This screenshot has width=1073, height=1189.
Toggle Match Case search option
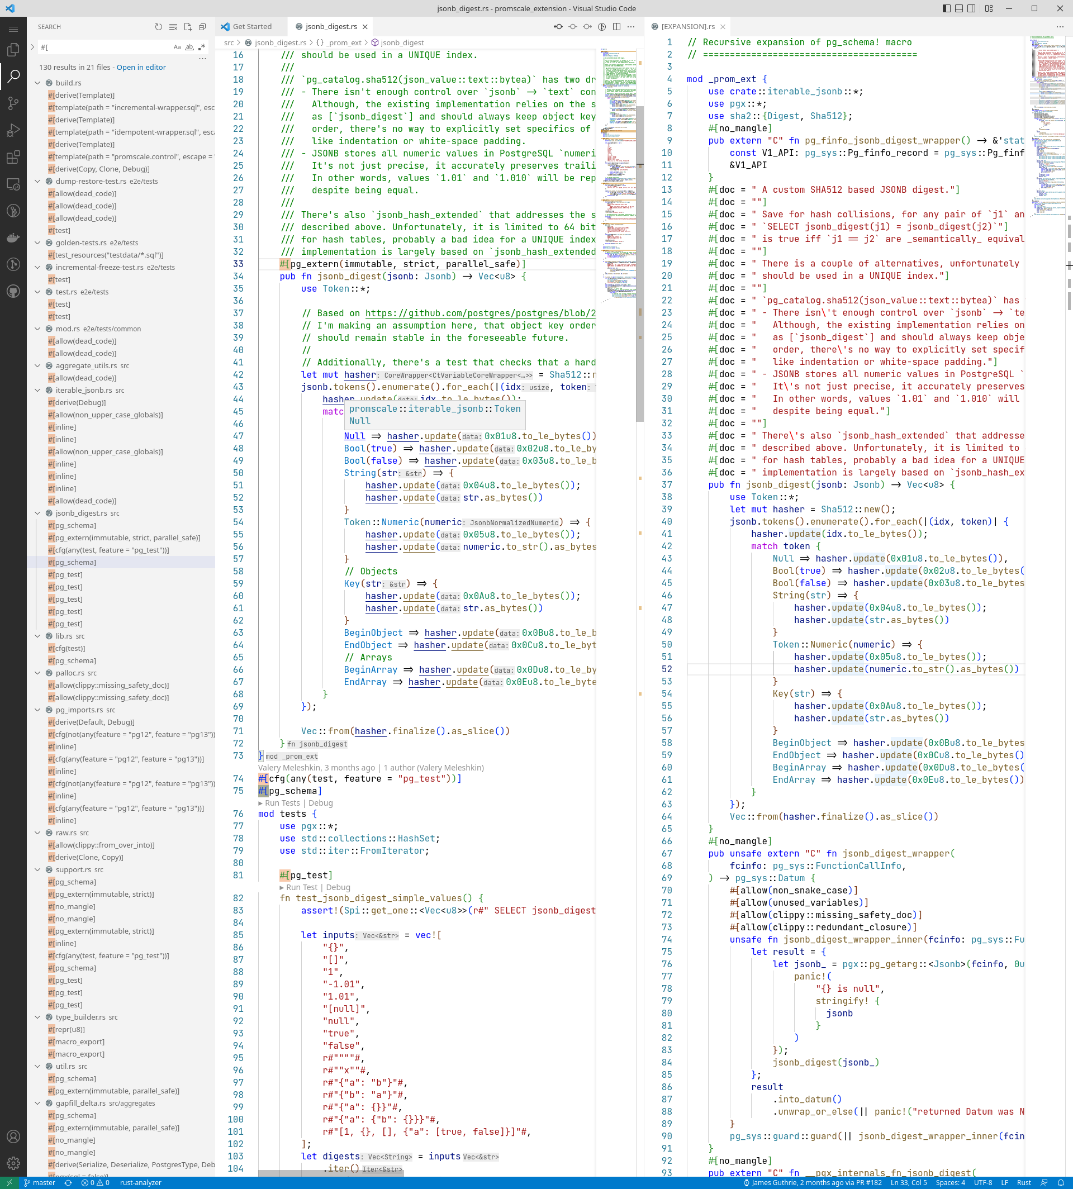point(177,47)
